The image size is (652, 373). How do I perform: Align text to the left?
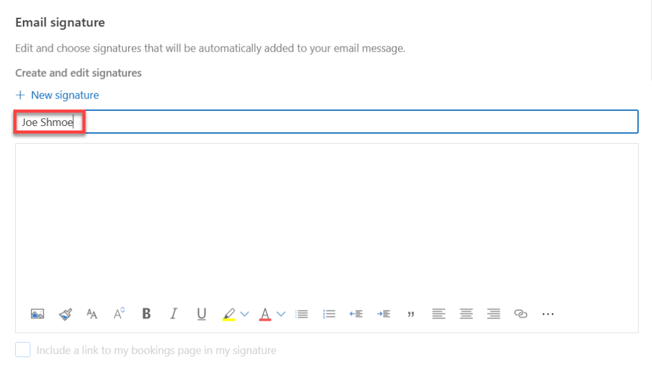pos(438,314)
